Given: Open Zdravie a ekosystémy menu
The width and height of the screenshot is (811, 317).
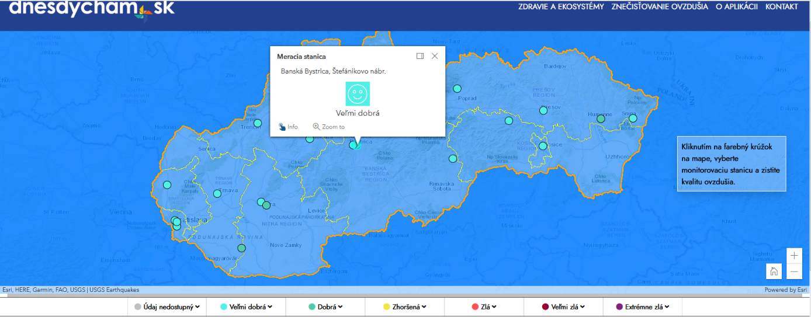Looking at the screenshot, I should (561, 7).
